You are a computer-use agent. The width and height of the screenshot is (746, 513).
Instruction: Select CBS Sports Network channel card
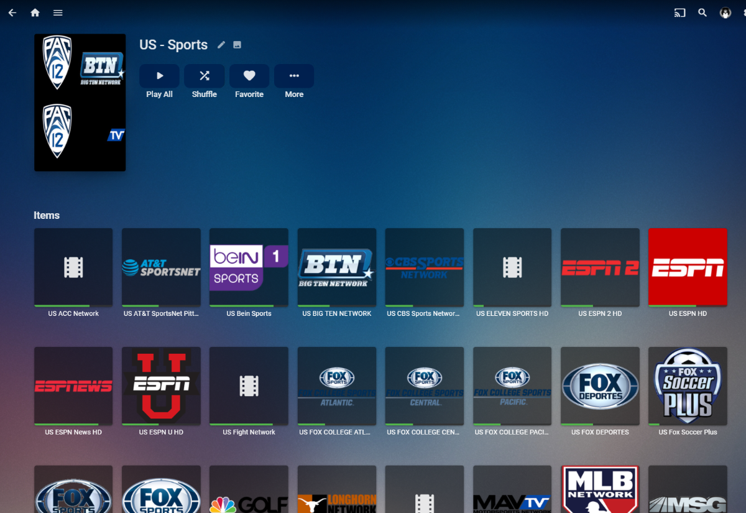pos(425,267)
